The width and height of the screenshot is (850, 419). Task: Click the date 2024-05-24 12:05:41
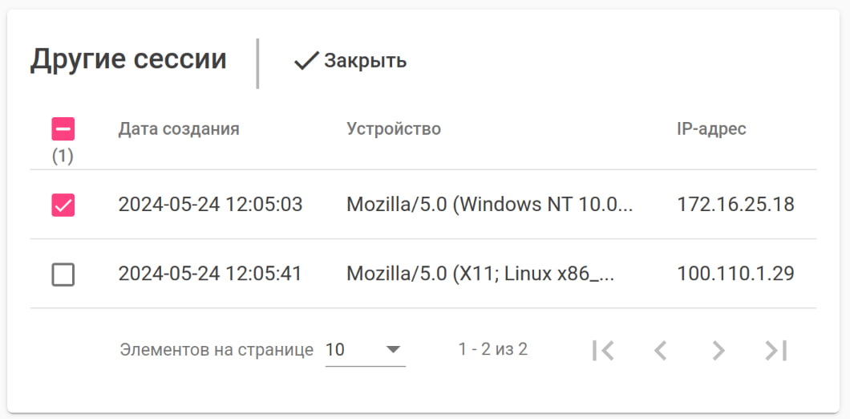(x=210, y=274)
